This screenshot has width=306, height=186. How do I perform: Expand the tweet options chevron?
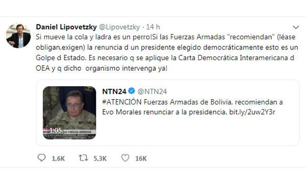[296, 27]
